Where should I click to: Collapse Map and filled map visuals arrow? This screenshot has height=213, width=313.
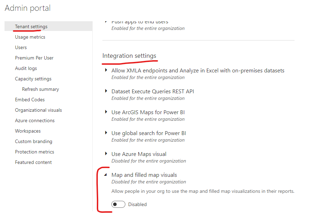(105, 175)
